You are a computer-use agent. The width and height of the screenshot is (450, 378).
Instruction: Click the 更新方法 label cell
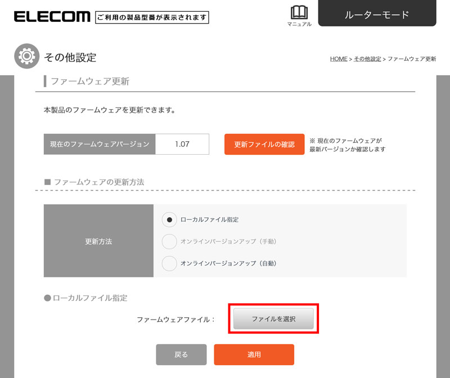[x=98, y=241]
